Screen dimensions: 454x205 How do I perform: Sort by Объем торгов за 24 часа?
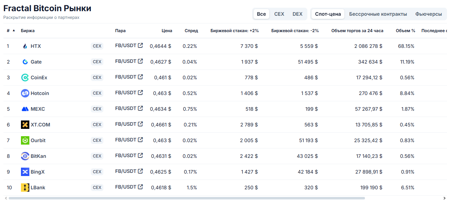pos(357,31)
